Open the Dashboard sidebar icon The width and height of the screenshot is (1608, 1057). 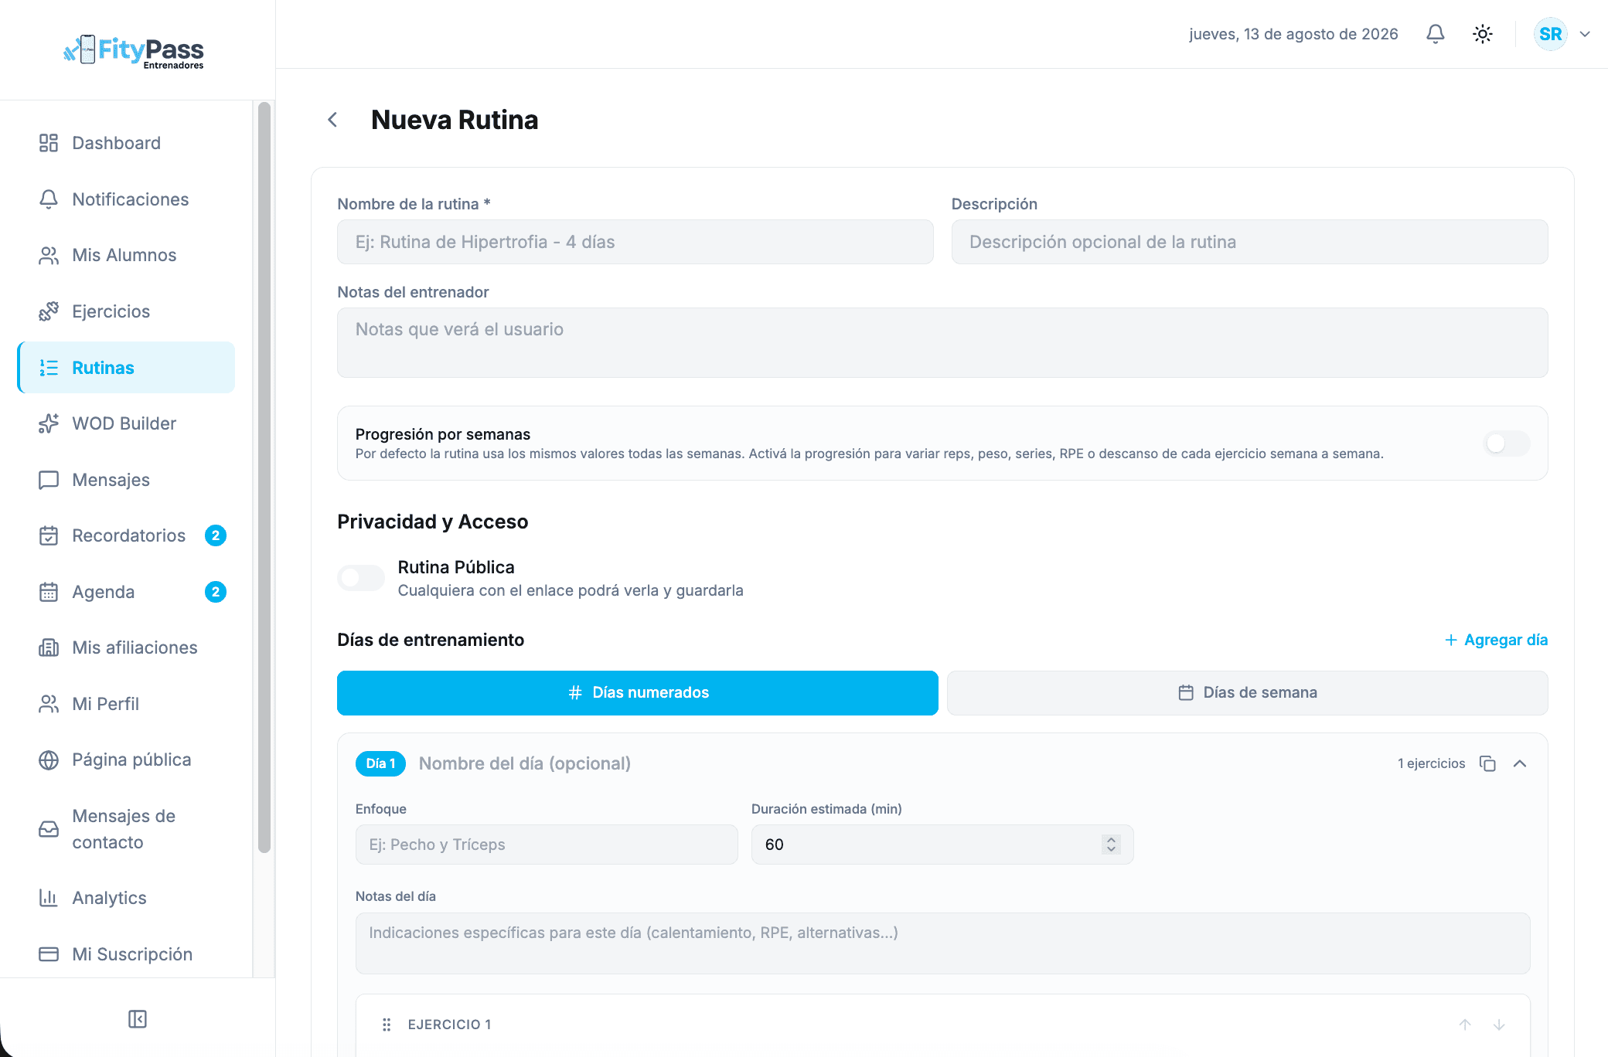click(x=49, y=143)
